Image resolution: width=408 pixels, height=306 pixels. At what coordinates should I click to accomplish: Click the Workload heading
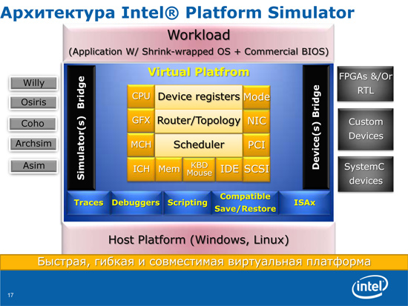click(199, 35)
